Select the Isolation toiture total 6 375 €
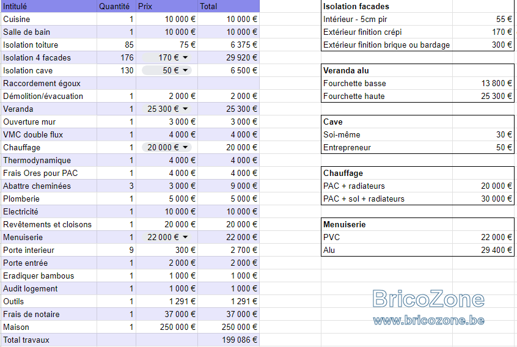 (229, 45)
